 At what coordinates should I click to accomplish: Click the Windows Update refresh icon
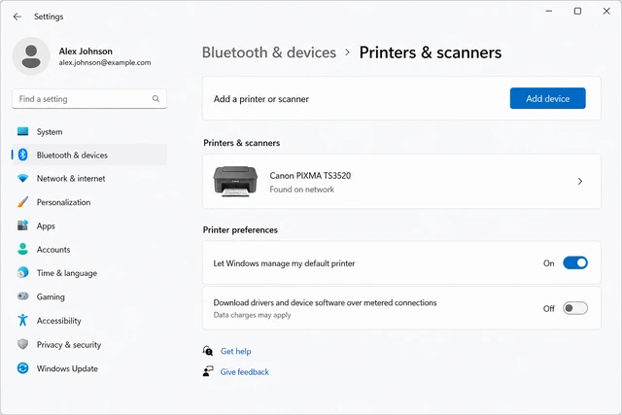pos(23,368)
